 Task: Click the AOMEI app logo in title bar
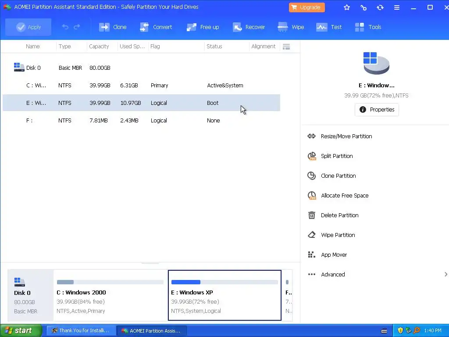(7, 7)
